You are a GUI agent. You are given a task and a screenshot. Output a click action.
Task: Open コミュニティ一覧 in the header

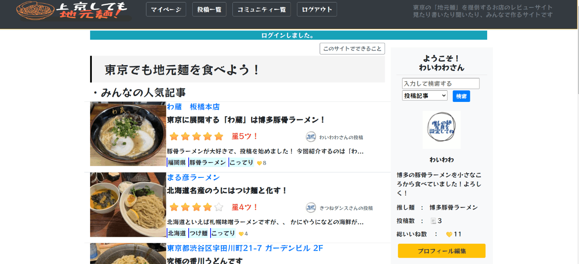click(x=261, y=9)
